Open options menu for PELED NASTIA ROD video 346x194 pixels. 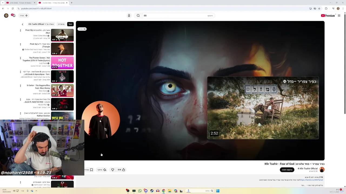click(20, 99)
